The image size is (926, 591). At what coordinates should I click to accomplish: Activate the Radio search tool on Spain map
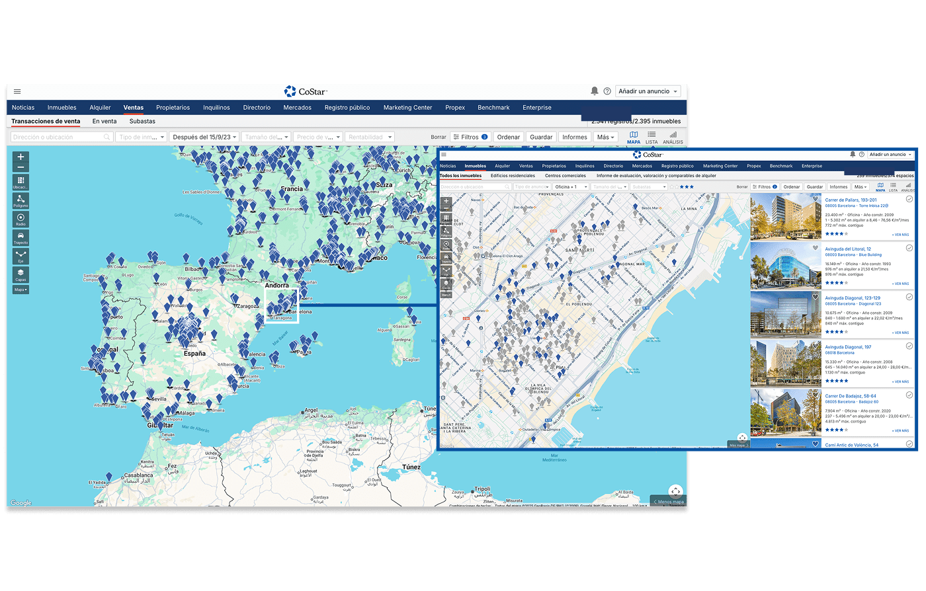pos(21,219)
